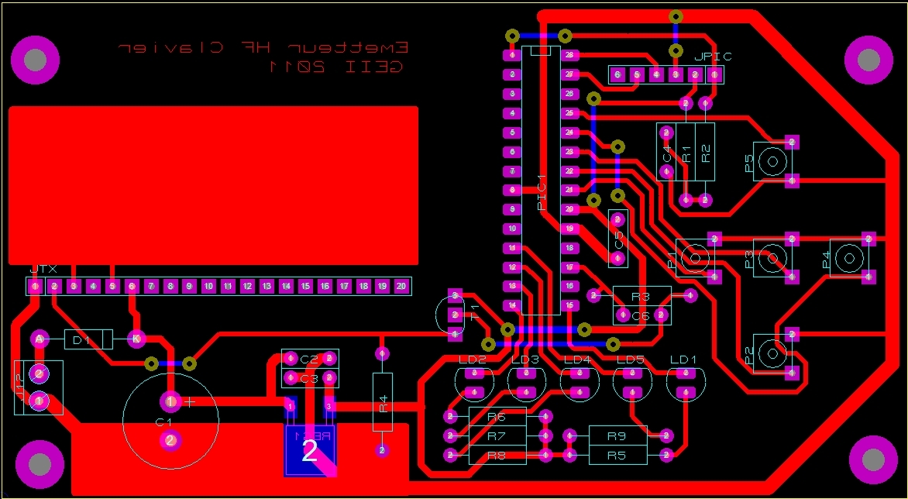This screenshot has width=908, height=499.
Task: Select the P4 pushbutton footprint
Action: point(849,257)
